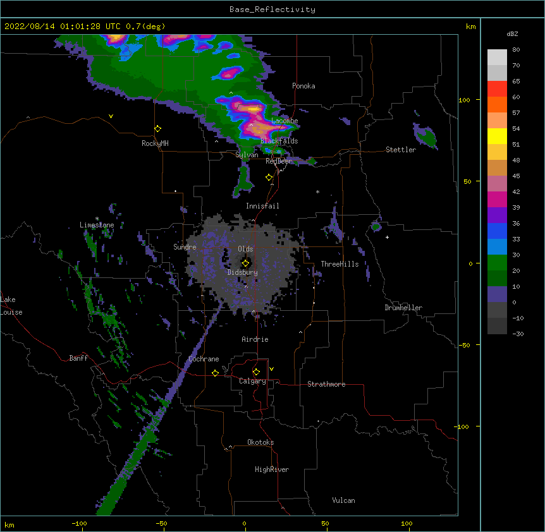Pick the magenta 42–39 dBZ legend swatch
Image resolution: width=545 pixels, height=532 pixels.
pos(497,199)
